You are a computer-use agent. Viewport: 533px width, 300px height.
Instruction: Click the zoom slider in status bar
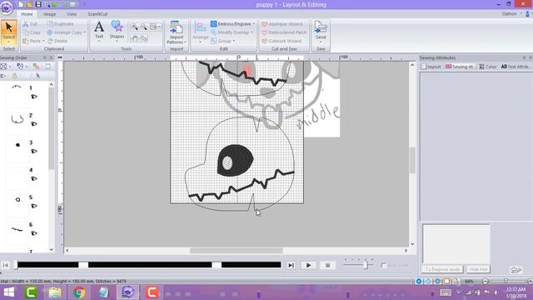pos(506,281)
